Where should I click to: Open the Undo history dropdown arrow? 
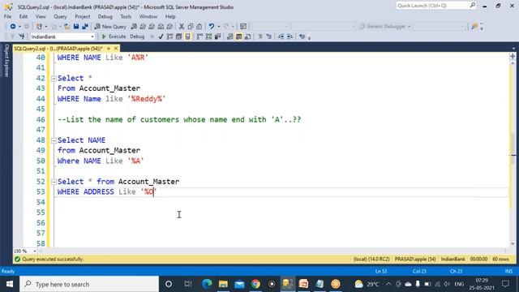click(218, 27)
